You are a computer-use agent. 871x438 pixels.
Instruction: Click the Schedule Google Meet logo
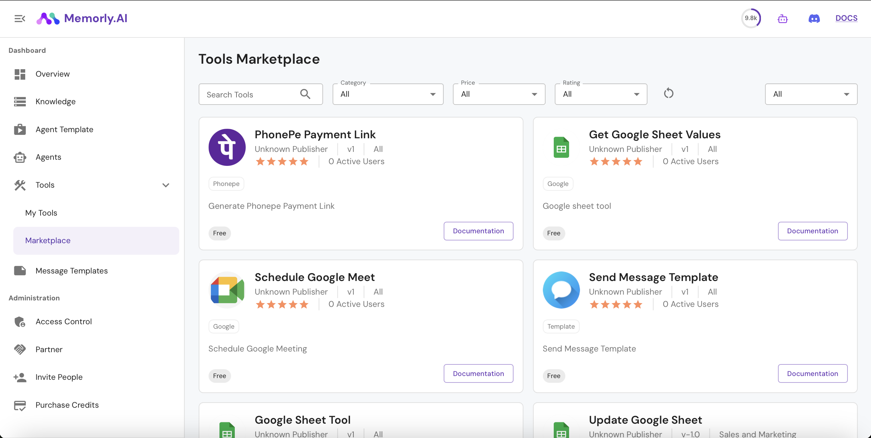[227, 290]
